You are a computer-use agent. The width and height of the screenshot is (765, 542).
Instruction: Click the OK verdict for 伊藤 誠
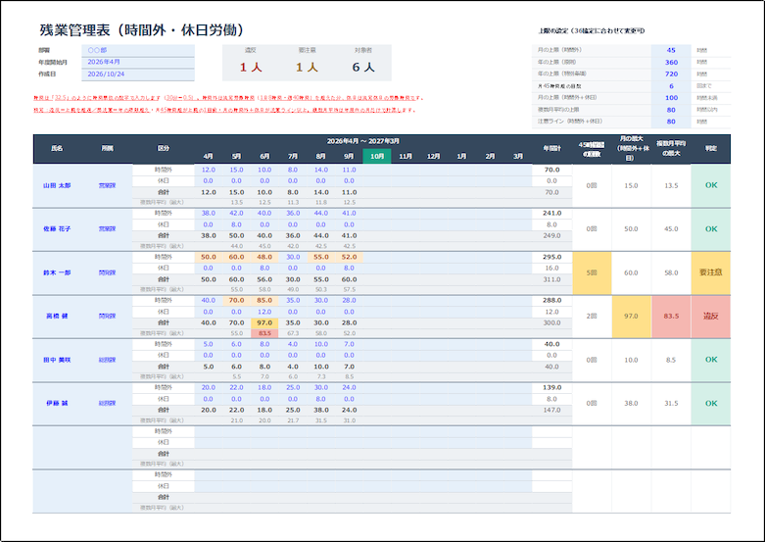click(711, 404)
